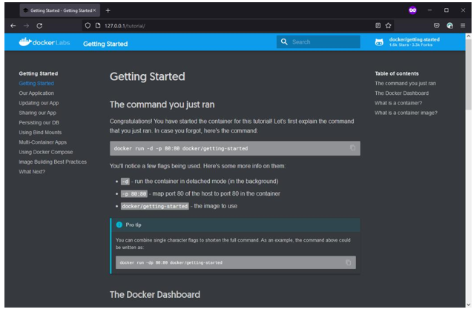The image size is (474, 312).
Task: Click scrollbar up arrow at top
Action: [x=468, y=36]
